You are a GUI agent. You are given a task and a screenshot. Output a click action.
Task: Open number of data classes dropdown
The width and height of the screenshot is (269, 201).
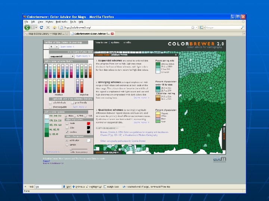(x=54, y=47)
